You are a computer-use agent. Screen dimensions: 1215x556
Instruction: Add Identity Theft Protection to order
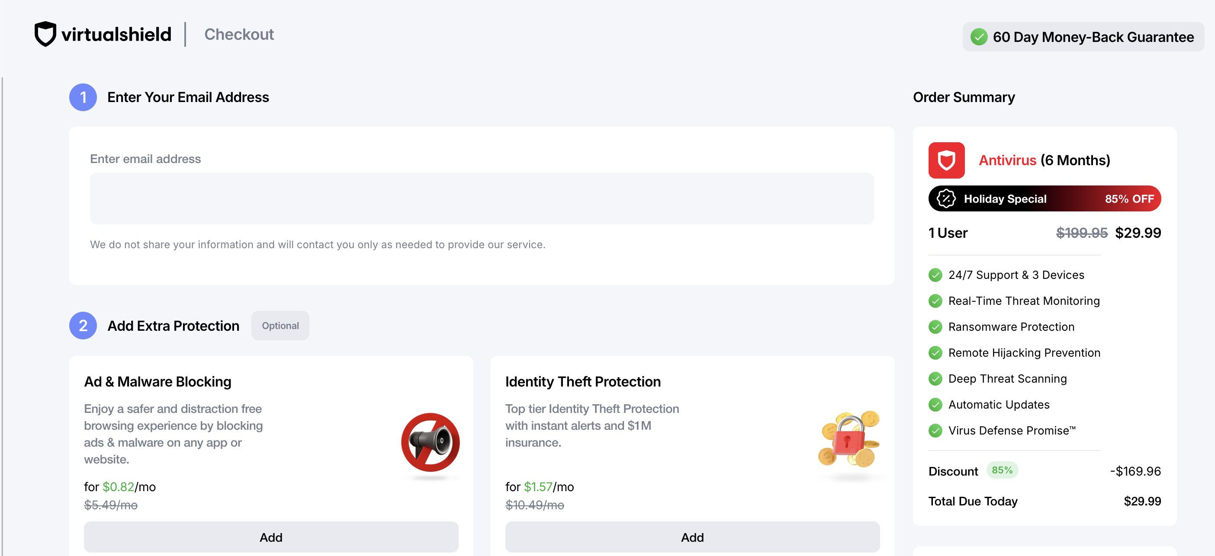tap(692, 537)
